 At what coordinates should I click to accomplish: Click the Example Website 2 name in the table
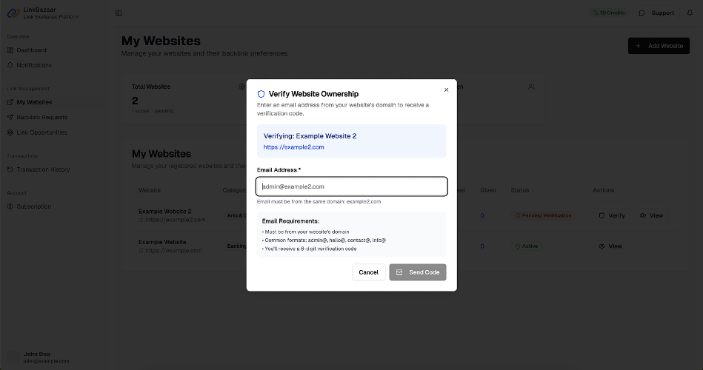[x=165, y=211]
